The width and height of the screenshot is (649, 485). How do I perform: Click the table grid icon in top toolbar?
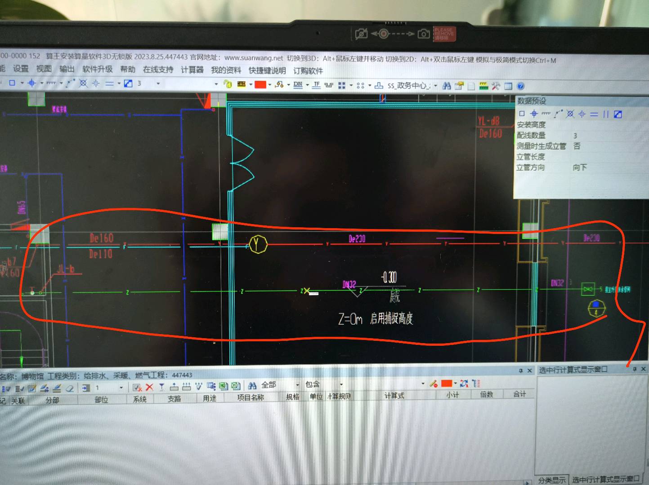[508, 86]
